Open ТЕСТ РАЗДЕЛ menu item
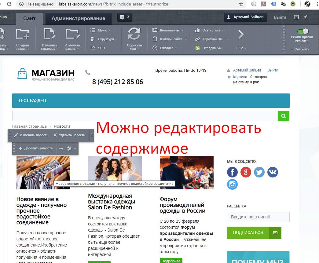The image size is (319, 263). point(32,100)
